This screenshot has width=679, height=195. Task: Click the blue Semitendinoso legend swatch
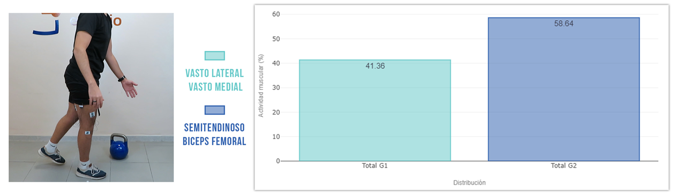point(215,110)
